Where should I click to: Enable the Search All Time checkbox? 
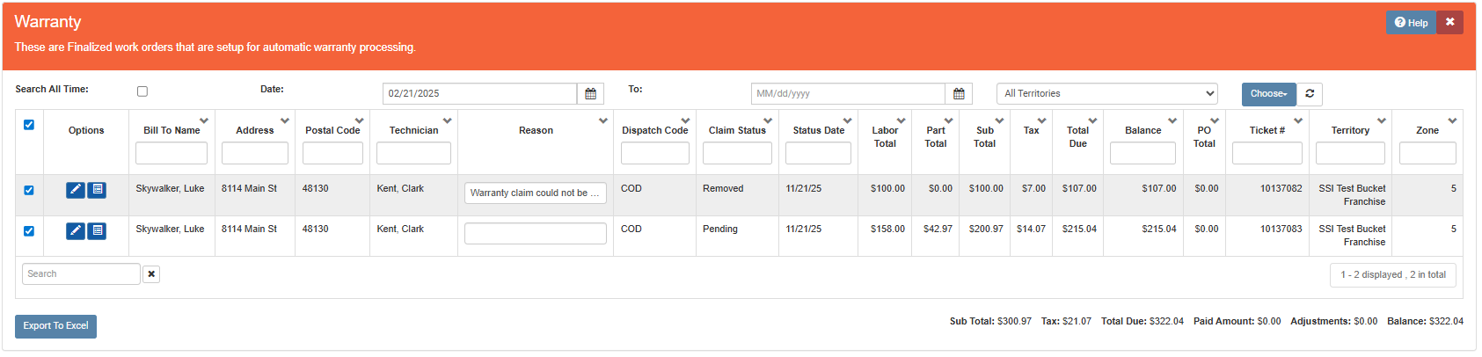(142, 91)
